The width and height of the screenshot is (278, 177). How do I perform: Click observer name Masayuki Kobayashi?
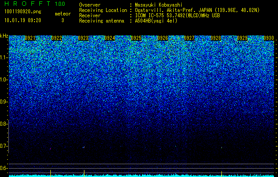[159, 5]
